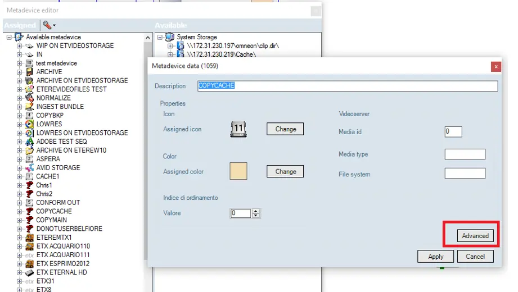
Task: Click the Advanced button
Action: point(475,236)
